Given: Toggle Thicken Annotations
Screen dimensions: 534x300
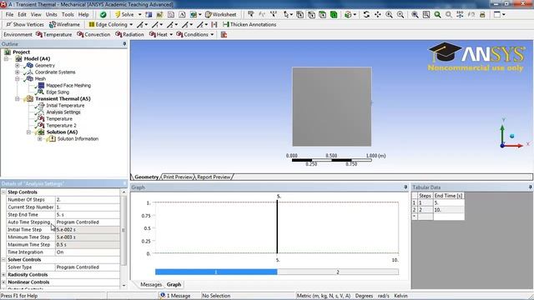Looking at the screenshot, I should [x=249, y=24].
